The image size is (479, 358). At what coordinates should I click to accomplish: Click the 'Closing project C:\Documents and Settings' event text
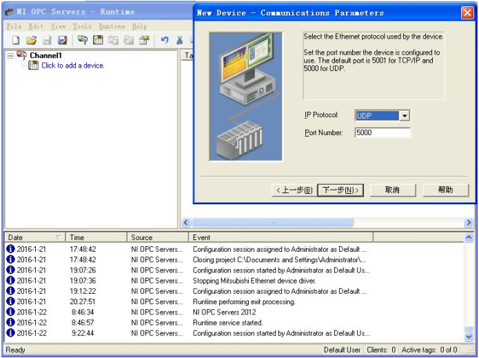coord(279,259)
